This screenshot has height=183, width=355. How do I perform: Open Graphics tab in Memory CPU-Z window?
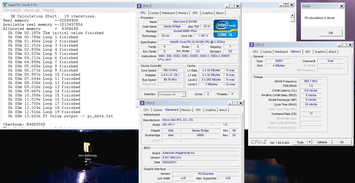(x=320, y=52)
